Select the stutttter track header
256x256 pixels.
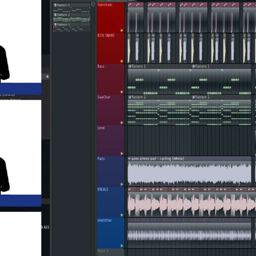pyautogui.click(x=111, y=233)
